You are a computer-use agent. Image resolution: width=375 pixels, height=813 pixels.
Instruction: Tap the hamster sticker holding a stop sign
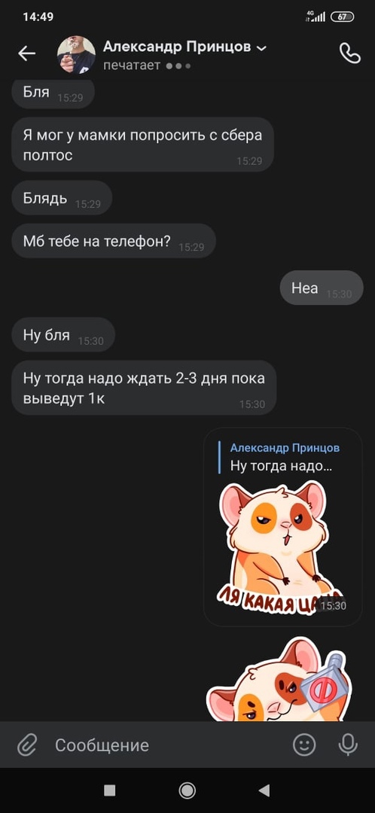pyautogui.click(x=280, y=678)
